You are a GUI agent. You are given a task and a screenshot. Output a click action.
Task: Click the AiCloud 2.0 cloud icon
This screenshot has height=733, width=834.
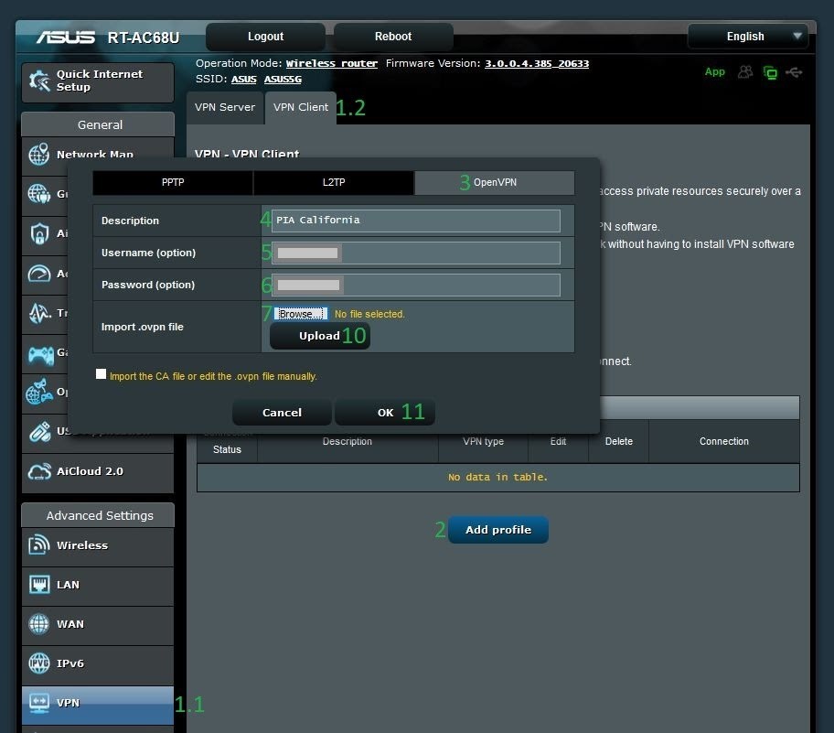click(39, 471)
